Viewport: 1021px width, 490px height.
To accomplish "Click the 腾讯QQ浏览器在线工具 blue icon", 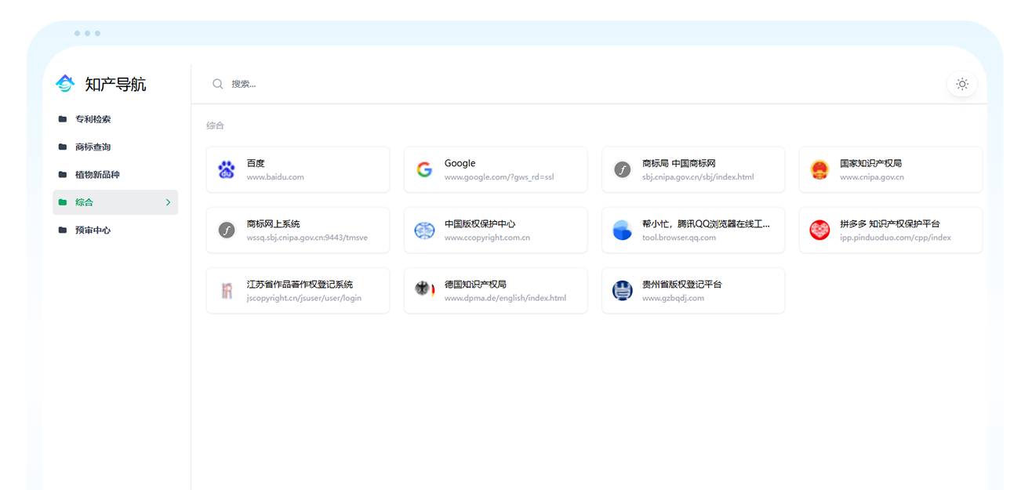I will pyautogui.click(x=622, y=230).
